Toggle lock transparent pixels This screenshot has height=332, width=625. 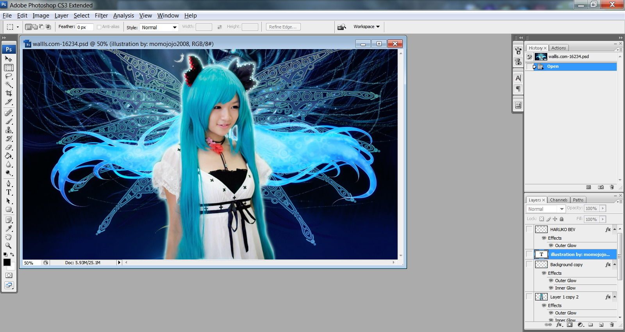pos(541,219)
